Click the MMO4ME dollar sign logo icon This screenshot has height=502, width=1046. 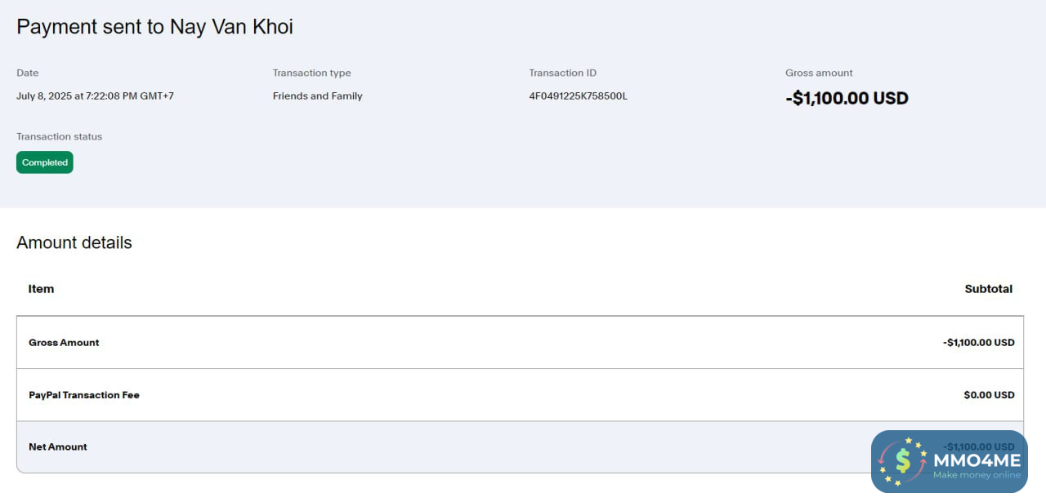tap(902, 461)
